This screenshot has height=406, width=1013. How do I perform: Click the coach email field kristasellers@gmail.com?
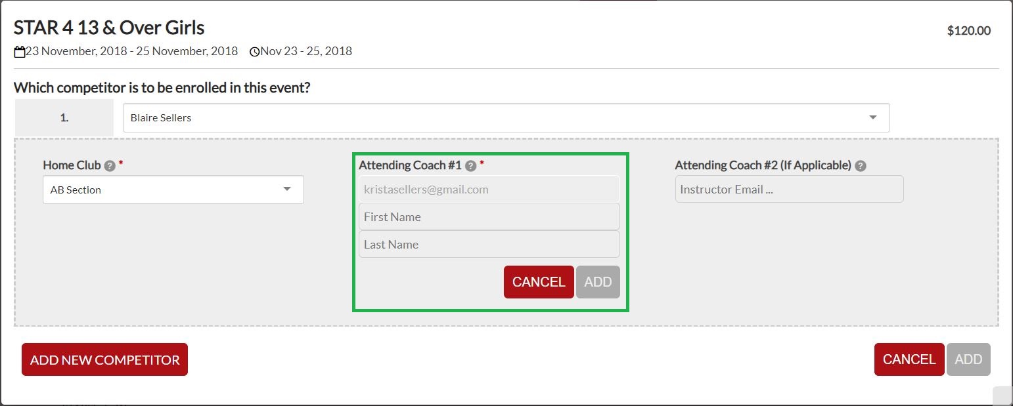(489, 190)
